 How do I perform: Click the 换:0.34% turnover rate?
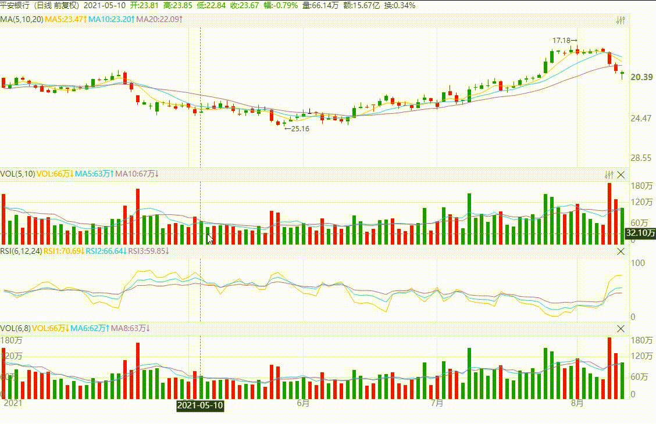(400, 5)
